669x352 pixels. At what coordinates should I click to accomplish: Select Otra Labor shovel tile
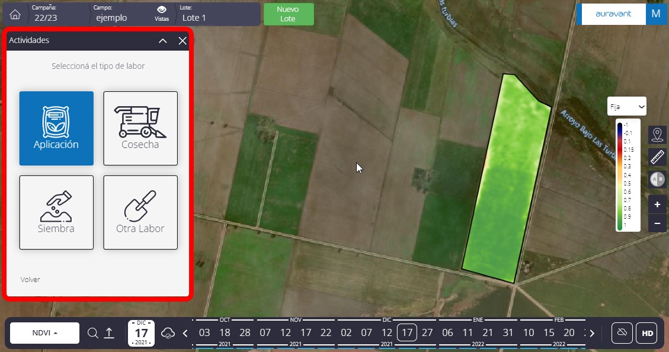140,212
